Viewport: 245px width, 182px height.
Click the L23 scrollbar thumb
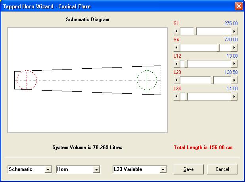[212, 80]
